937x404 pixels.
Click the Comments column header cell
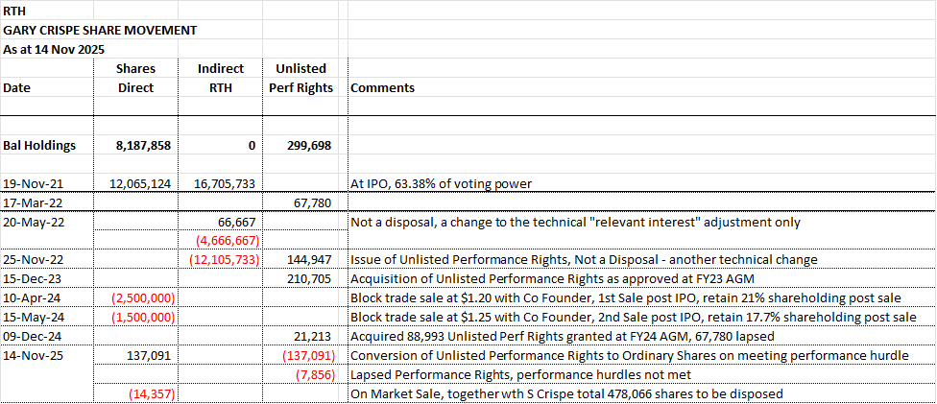pos(383,87)
